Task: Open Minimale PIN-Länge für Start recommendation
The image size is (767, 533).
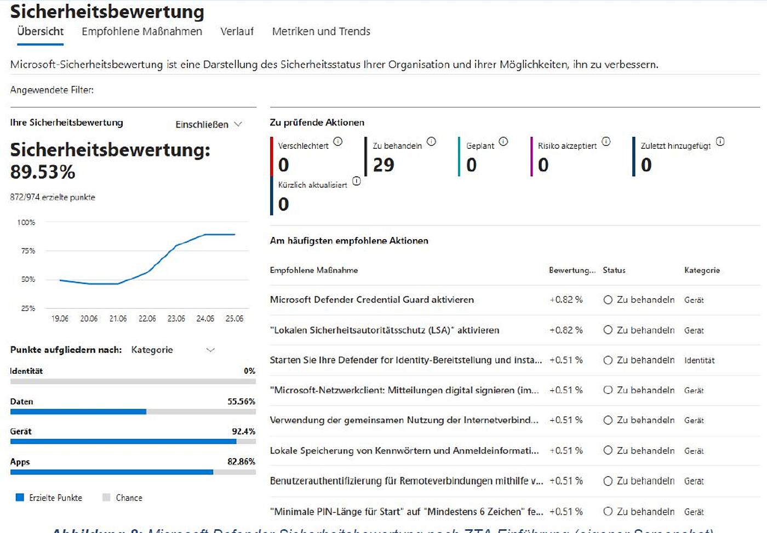Action: (405, 512)
